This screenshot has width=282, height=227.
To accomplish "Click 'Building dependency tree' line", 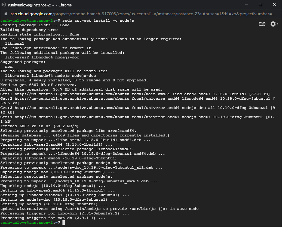I will click(29, 30).
